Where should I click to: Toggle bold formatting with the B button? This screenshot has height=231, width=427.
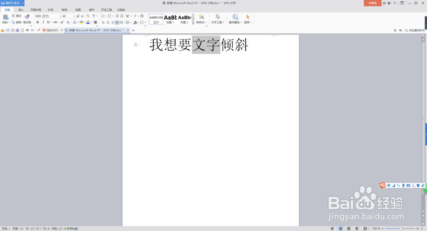pyautogui.click(x=38, y=22)
